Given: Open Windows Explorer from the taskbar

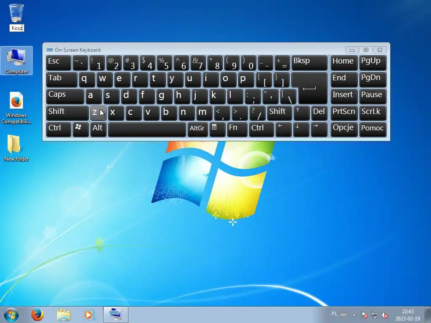Looking at the screenshot, I should pos(64,315).
